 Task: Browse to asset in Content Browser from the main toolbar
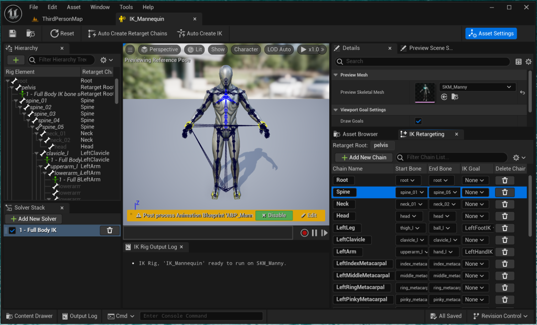click(x=30, y=34)
